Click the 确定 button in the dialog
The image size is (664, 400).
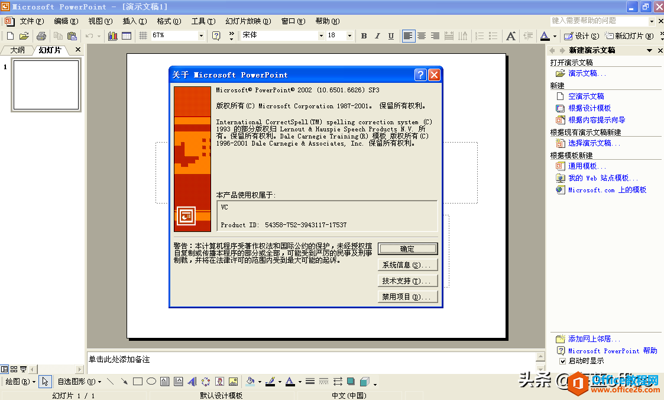click(x=407, y=248)
